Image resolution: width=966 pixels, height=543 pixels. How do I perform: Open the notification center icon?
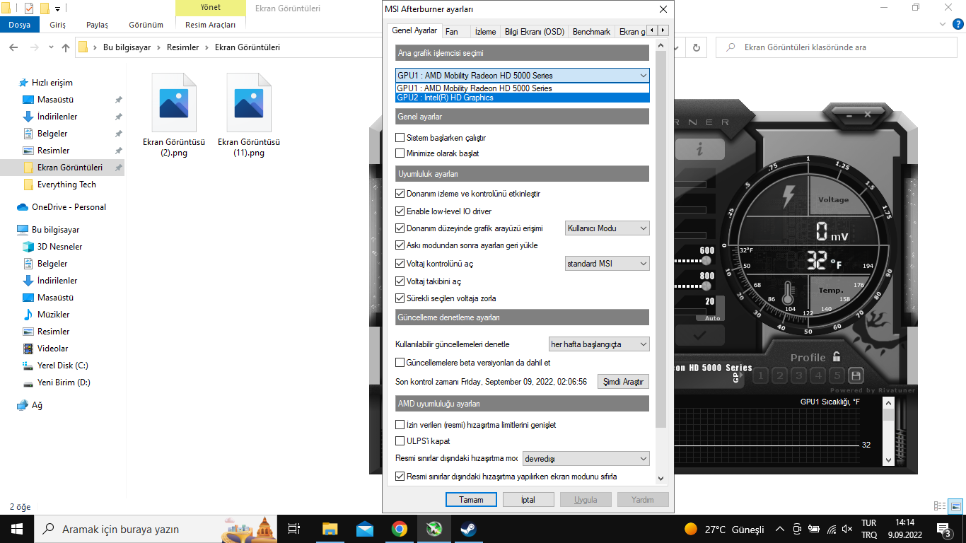pos(943,529)
